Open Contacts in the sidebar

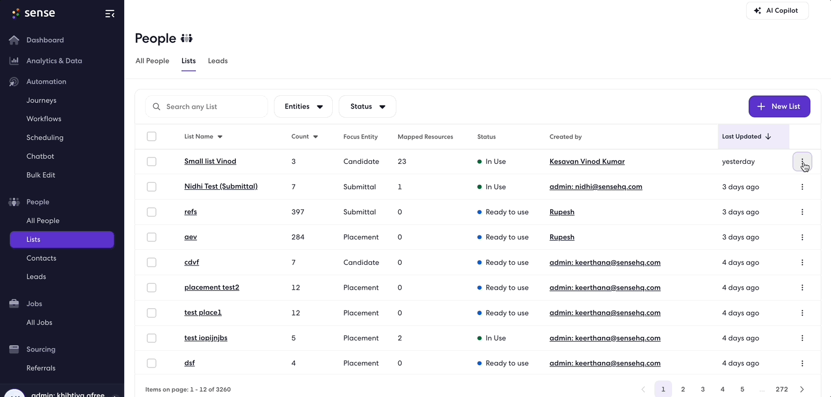point(42,258)
